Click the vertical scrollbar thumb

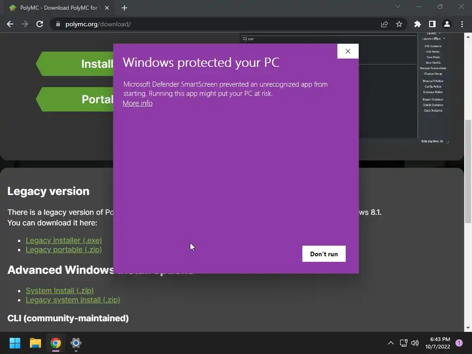click(x=468, y=171)
